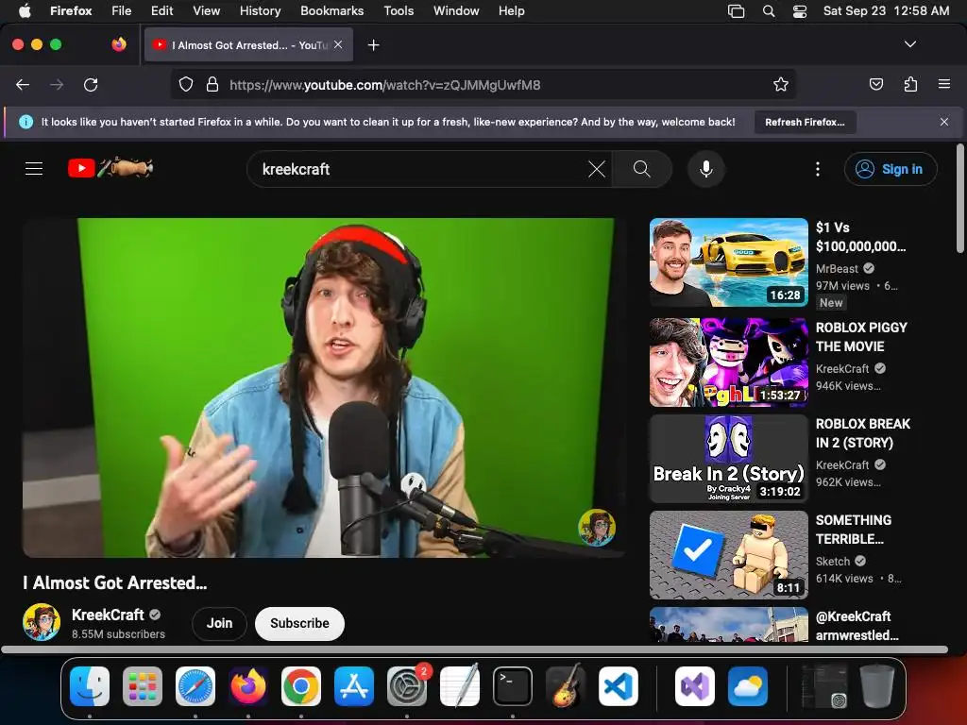Screen dimensions: 967x725
Task: Open the KreekCraft channel name link
Action: point(108,615)
